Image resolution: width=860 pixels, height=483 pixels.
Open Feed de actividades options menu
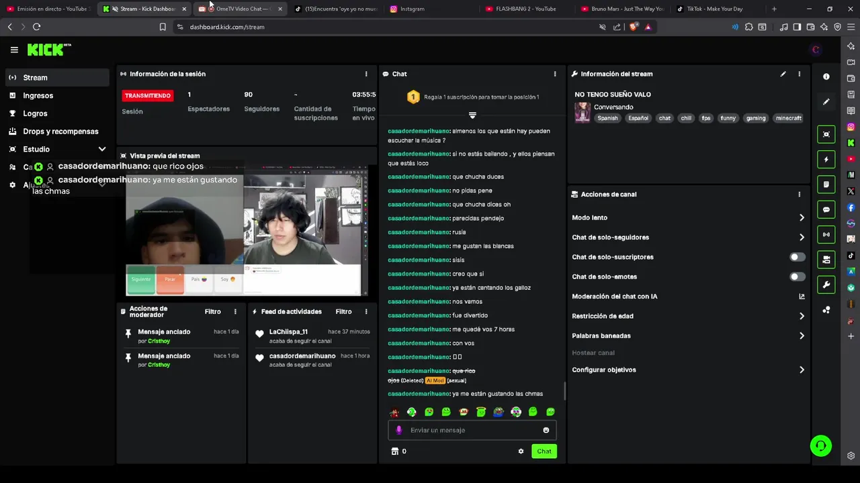click(x=366, y=312)
